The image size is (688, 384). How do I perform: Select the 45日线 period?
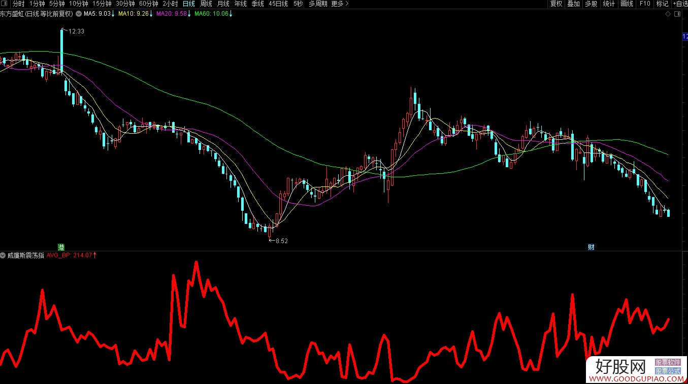[x=278, y=4]
